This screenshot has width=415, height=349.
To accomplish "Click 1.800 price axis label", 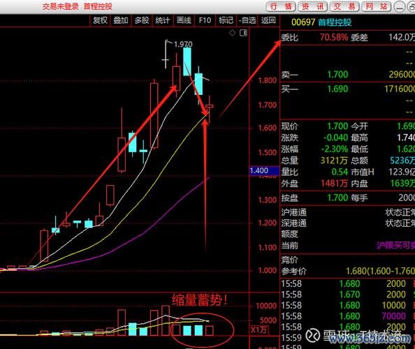I will pos(267,80).
